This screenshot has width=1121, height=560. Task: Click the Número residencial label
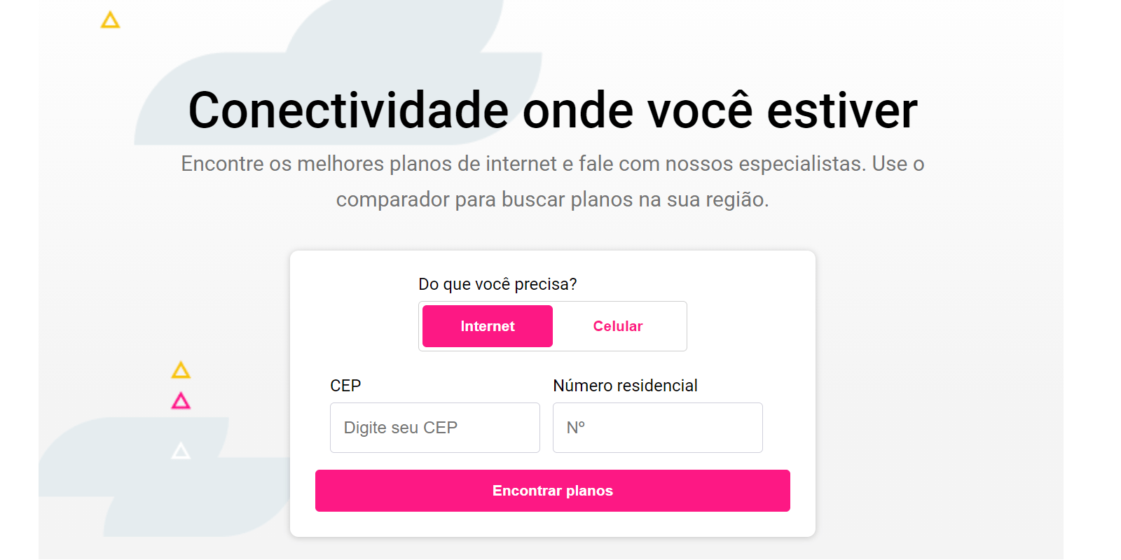[x=625, y=385]
